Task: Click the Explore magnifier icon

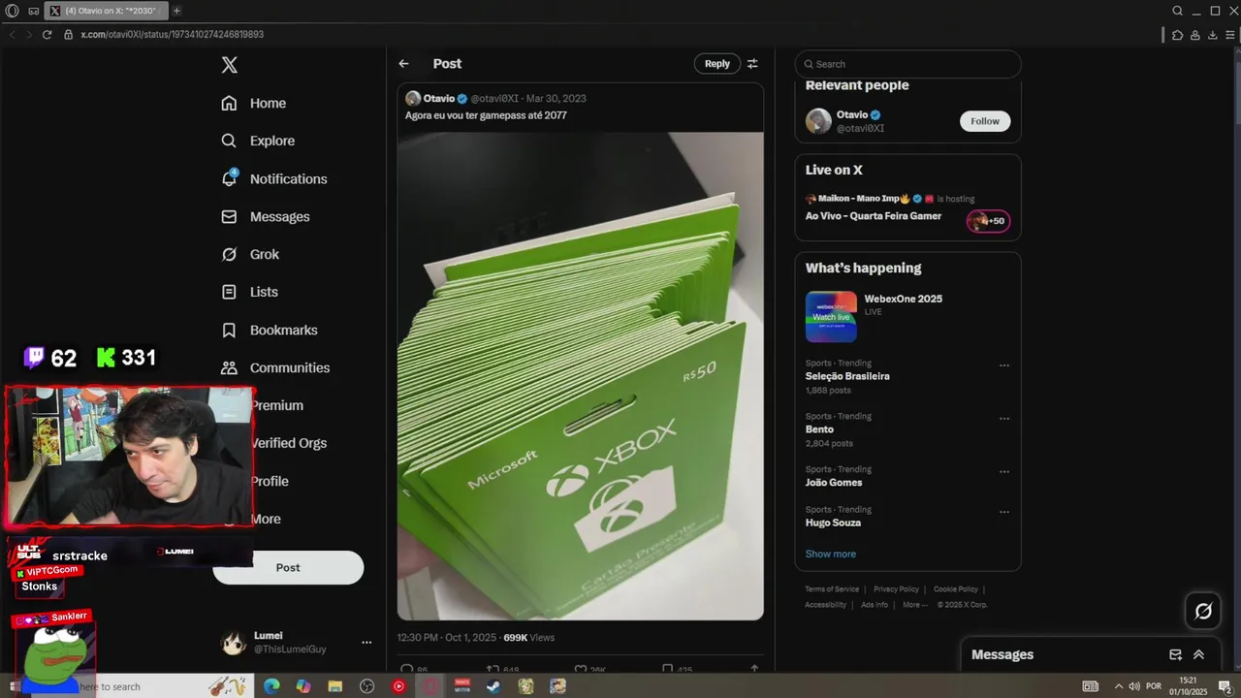Action: click(229, 141)
